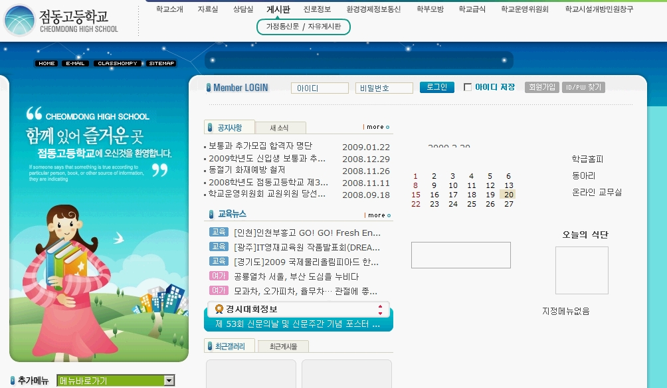667x388 pixels.
Task: Expand the 메뉴바로가기 dropdown
Action: coord(169,381)
